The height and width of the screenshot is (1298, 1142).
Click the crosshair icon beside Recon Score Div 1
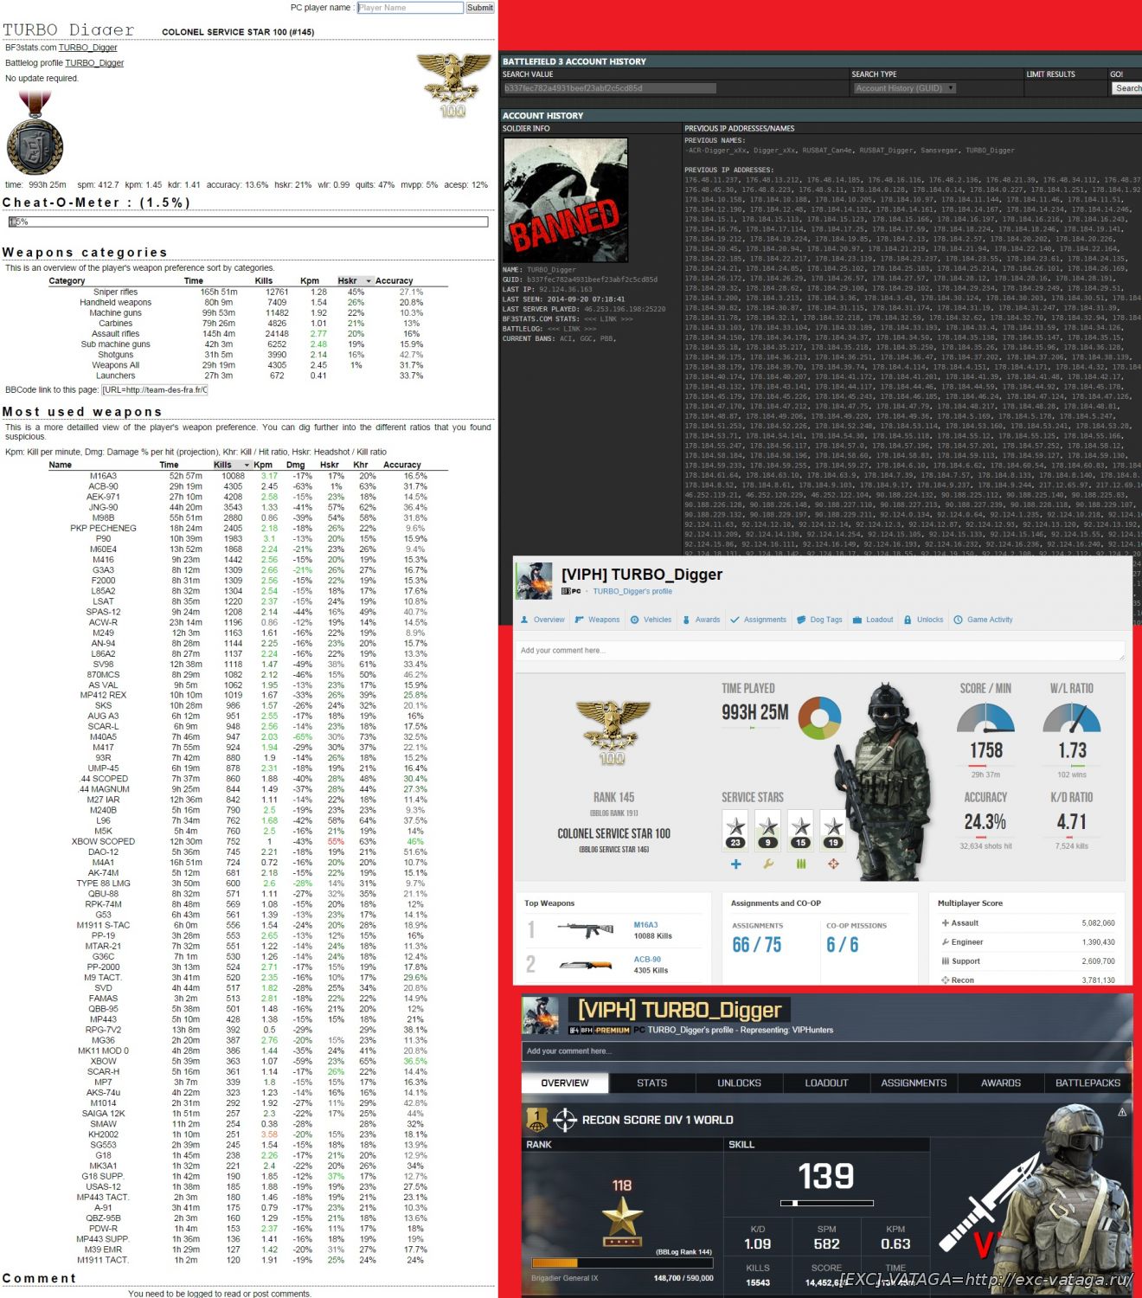(565, 1120)
